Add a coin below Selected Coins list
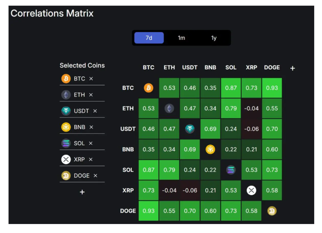322x233 pixels. pyautogui.click(x=82, y=192)
